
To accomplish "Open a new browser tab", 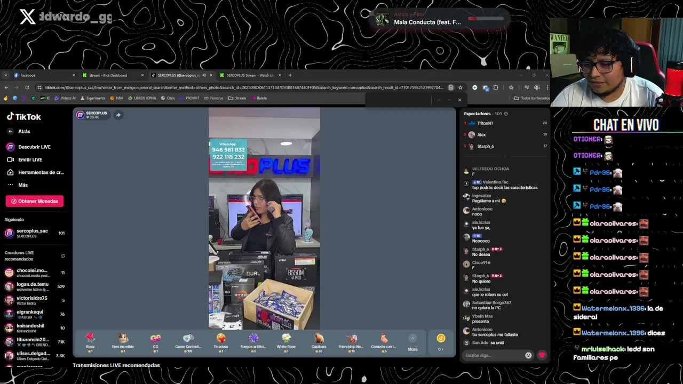I will 290,75.
